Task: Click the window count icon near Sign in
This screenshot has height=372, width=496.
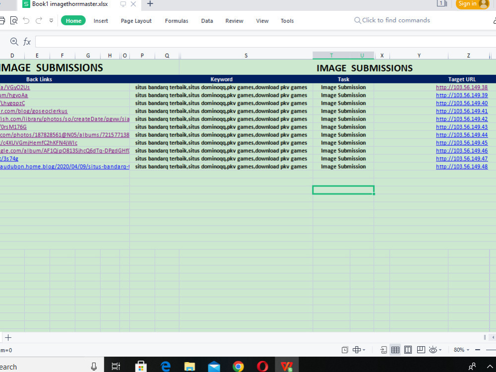Action: pos(442,3)
